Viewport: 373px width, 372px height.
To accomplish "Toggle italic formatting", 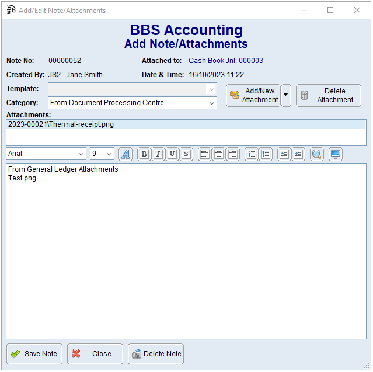I will (158, 154).
